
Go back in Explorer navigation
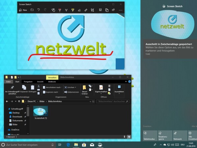pos(7,101)
